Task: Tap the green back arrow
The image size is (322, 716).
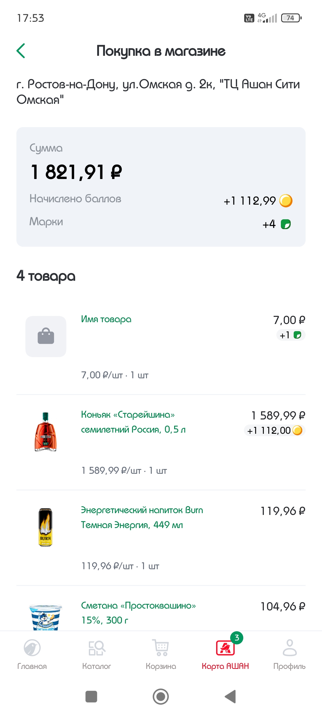Action: pyautogui.click(x=21, y=51)
